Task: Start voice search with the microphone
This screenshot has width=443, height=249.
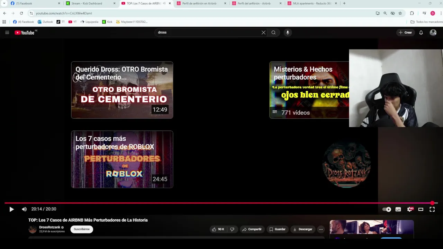Action: point(288,33)
